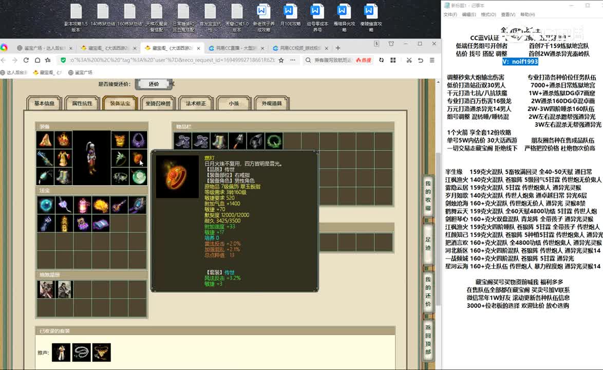Screen dimensions: 603x370
Task: Click the pink lantern treasure icon
Action: (x=82, y=205)
